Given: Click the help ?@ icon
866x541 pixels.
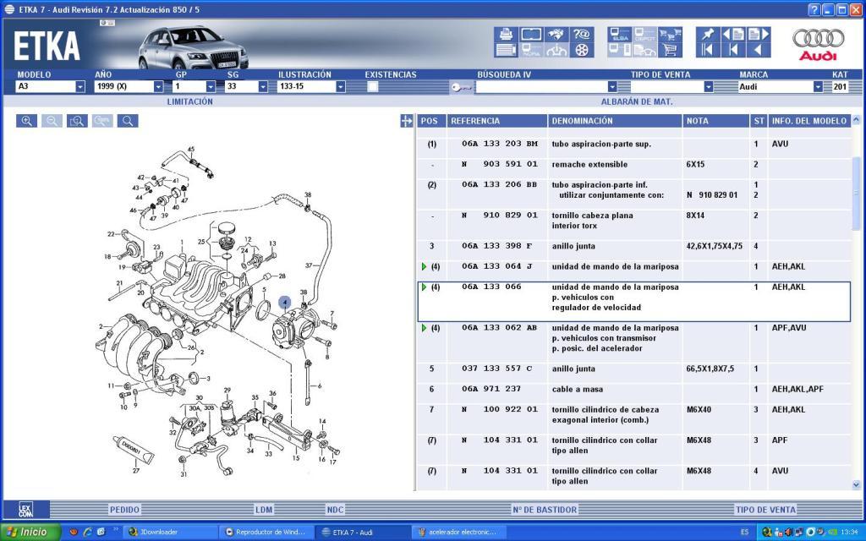Looking at the screenshot, I should [582, 34].
